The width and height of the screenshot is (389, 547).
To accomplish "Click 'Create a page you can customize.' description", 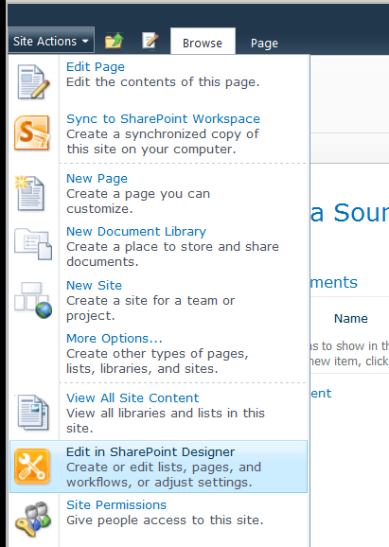I will 138,202.
